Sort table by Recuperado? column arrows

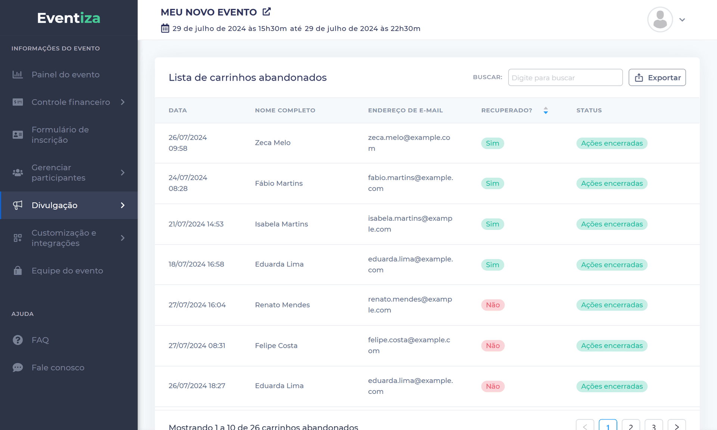pos(546,110)
